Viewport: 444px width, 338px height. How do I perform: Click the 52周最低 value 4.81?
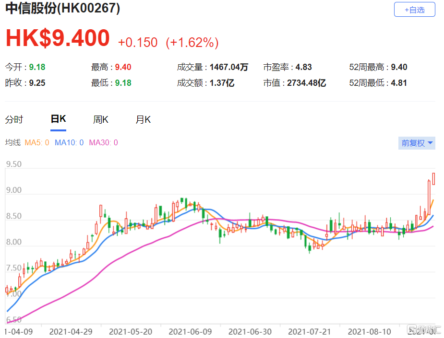(399, 83)
